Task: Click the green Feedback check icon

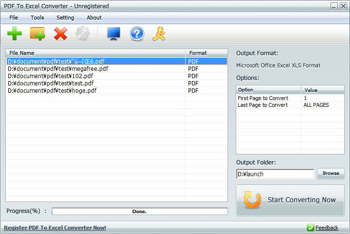Action: tap(310, 228)
